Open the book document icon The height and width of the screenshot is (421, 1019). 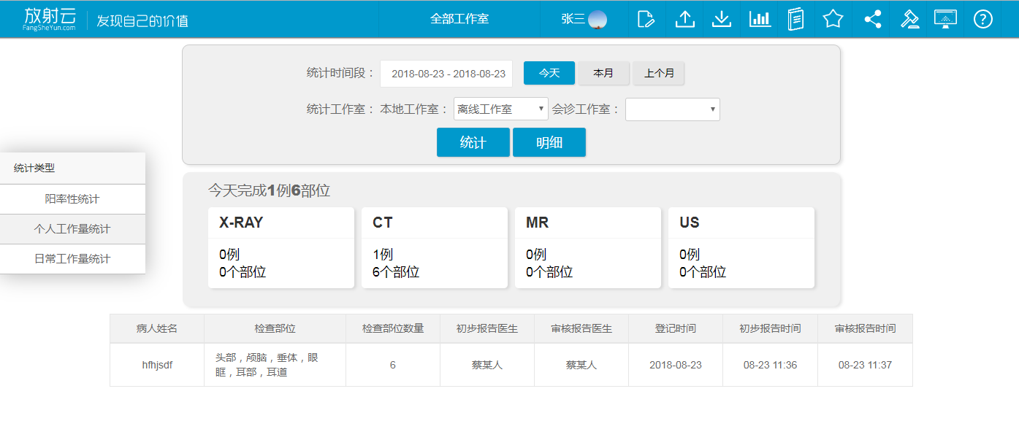coord(796,19)
